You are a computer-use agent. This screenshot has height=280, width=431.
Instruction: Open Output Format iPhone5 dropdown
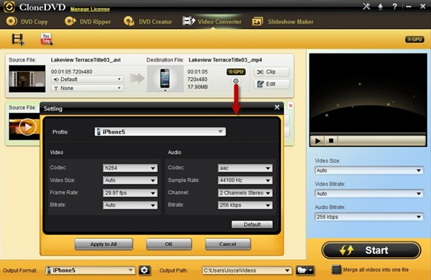(91, 270)
